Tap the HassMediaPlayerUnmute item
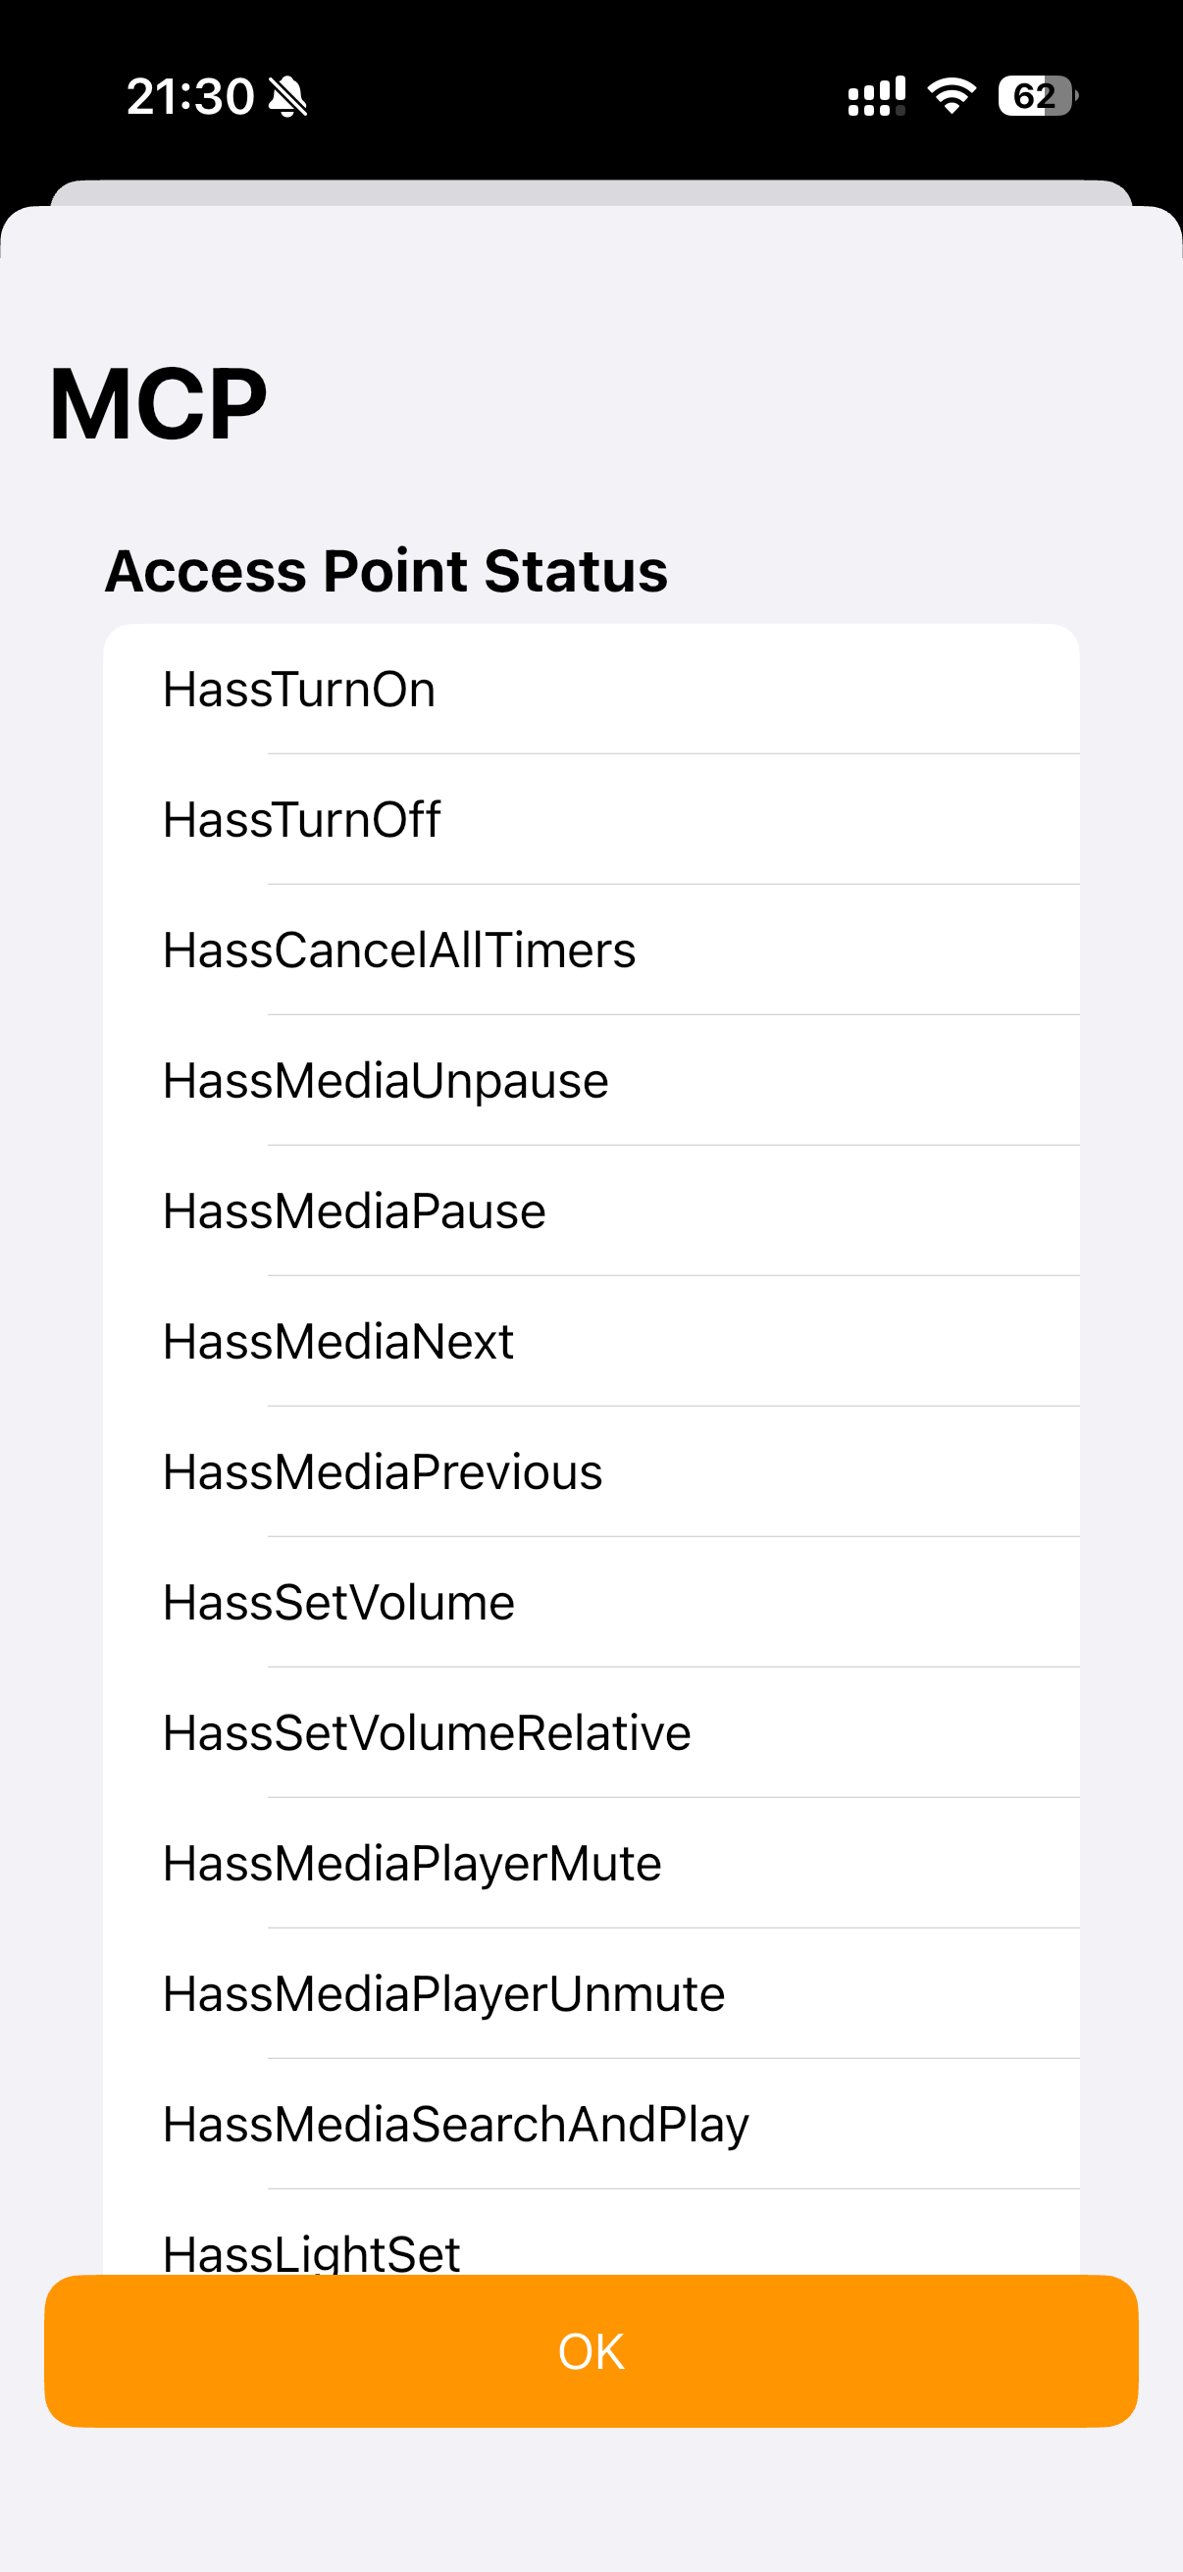1183x2572 pixels. (591, 1994)
